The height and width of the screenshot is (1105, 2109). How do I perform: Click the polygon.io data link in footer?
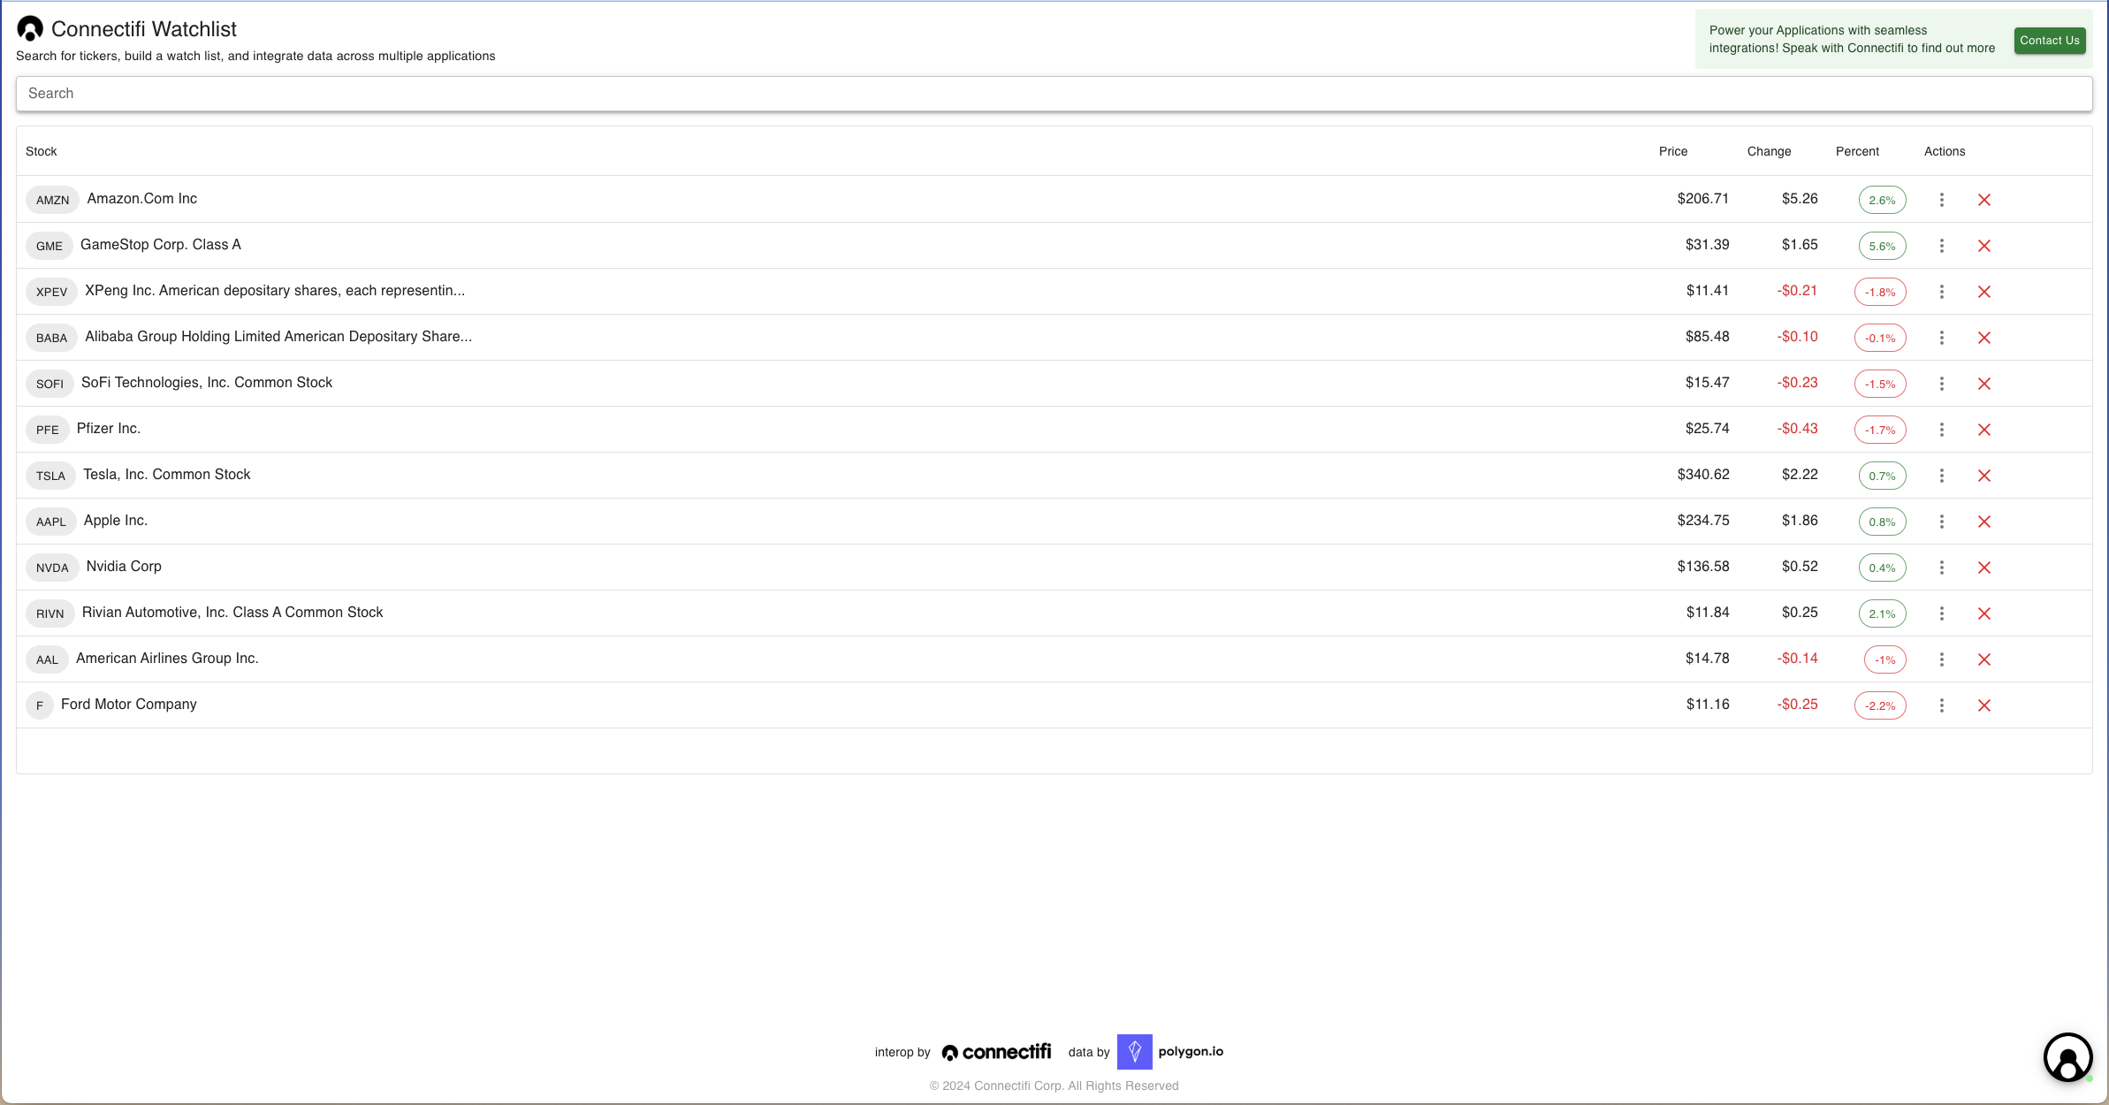1173,1052
